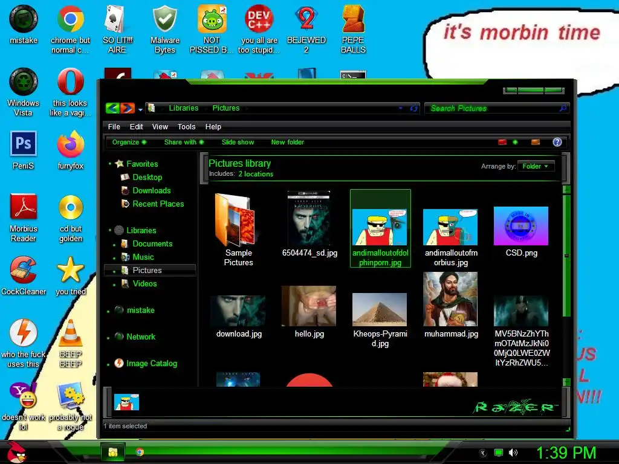Open the Tools menu

[x=186, y=127]
